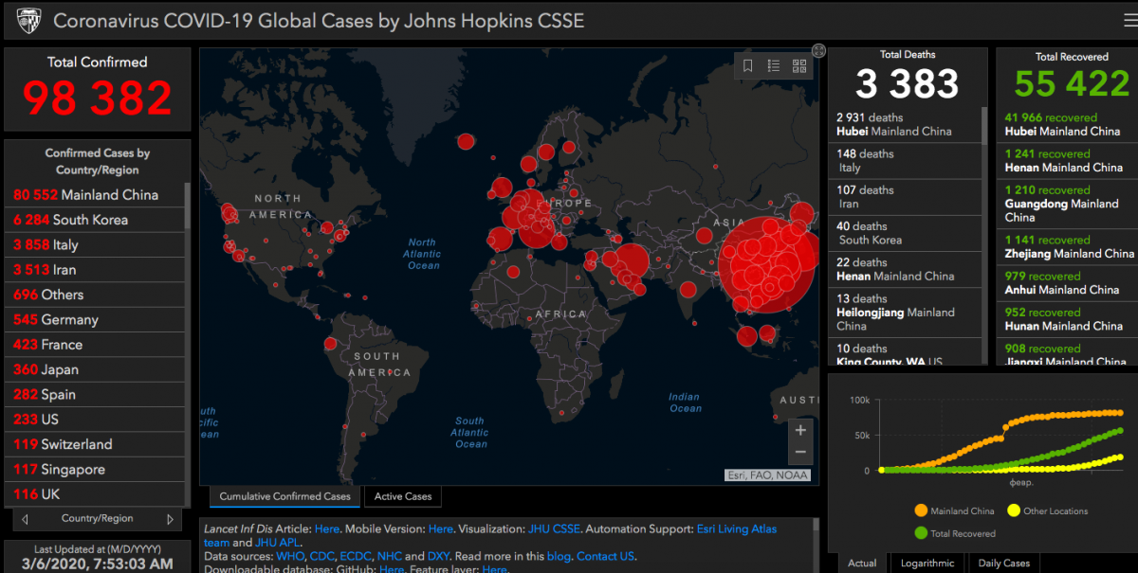Open the basemap gallery grid icon
The image size is (1138, 573).
(799, 65)
